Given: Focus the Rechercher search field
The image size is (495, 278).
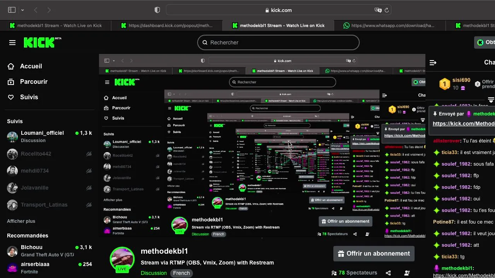Looking at the screenshot, I should point(278,42).
